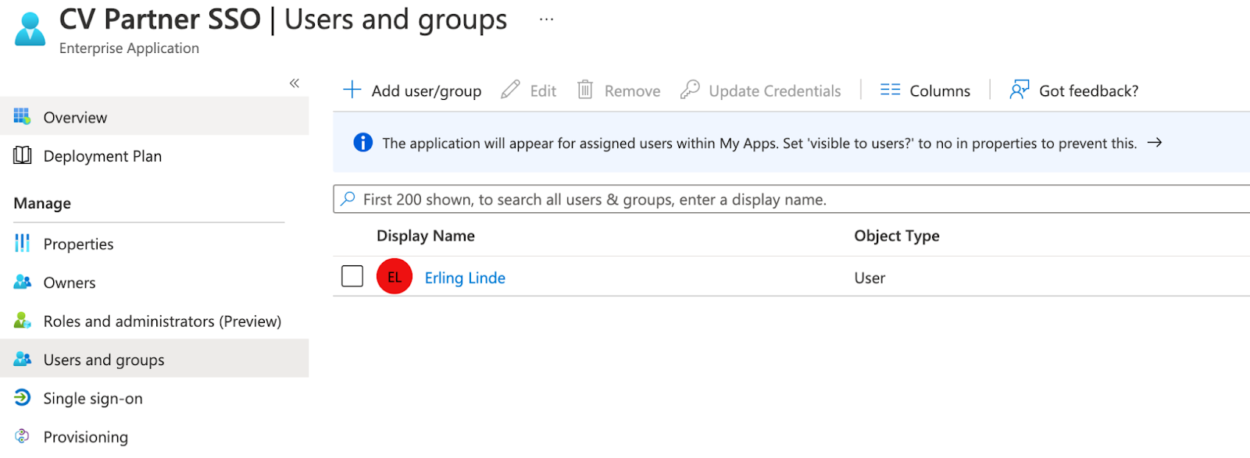Click Add user/group label
Viewport: 1250px width, 458px height.
tap(427, 91)
